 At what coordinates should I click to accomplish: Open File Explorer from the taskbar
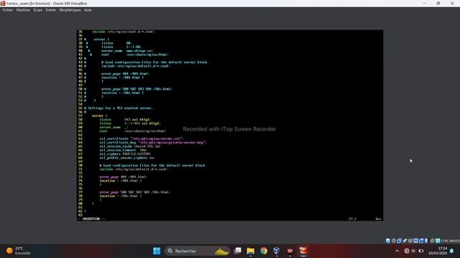(x=251, y=251)
